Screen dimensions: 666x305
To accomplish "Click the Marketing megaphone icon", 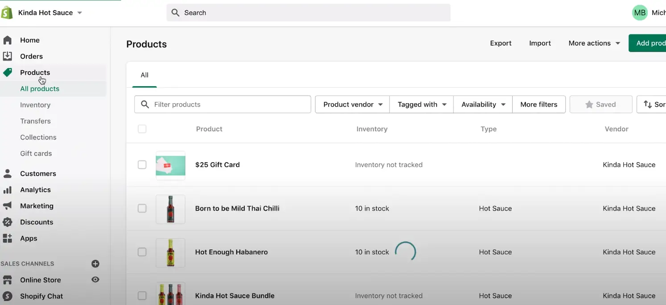I will click(7, 206).
